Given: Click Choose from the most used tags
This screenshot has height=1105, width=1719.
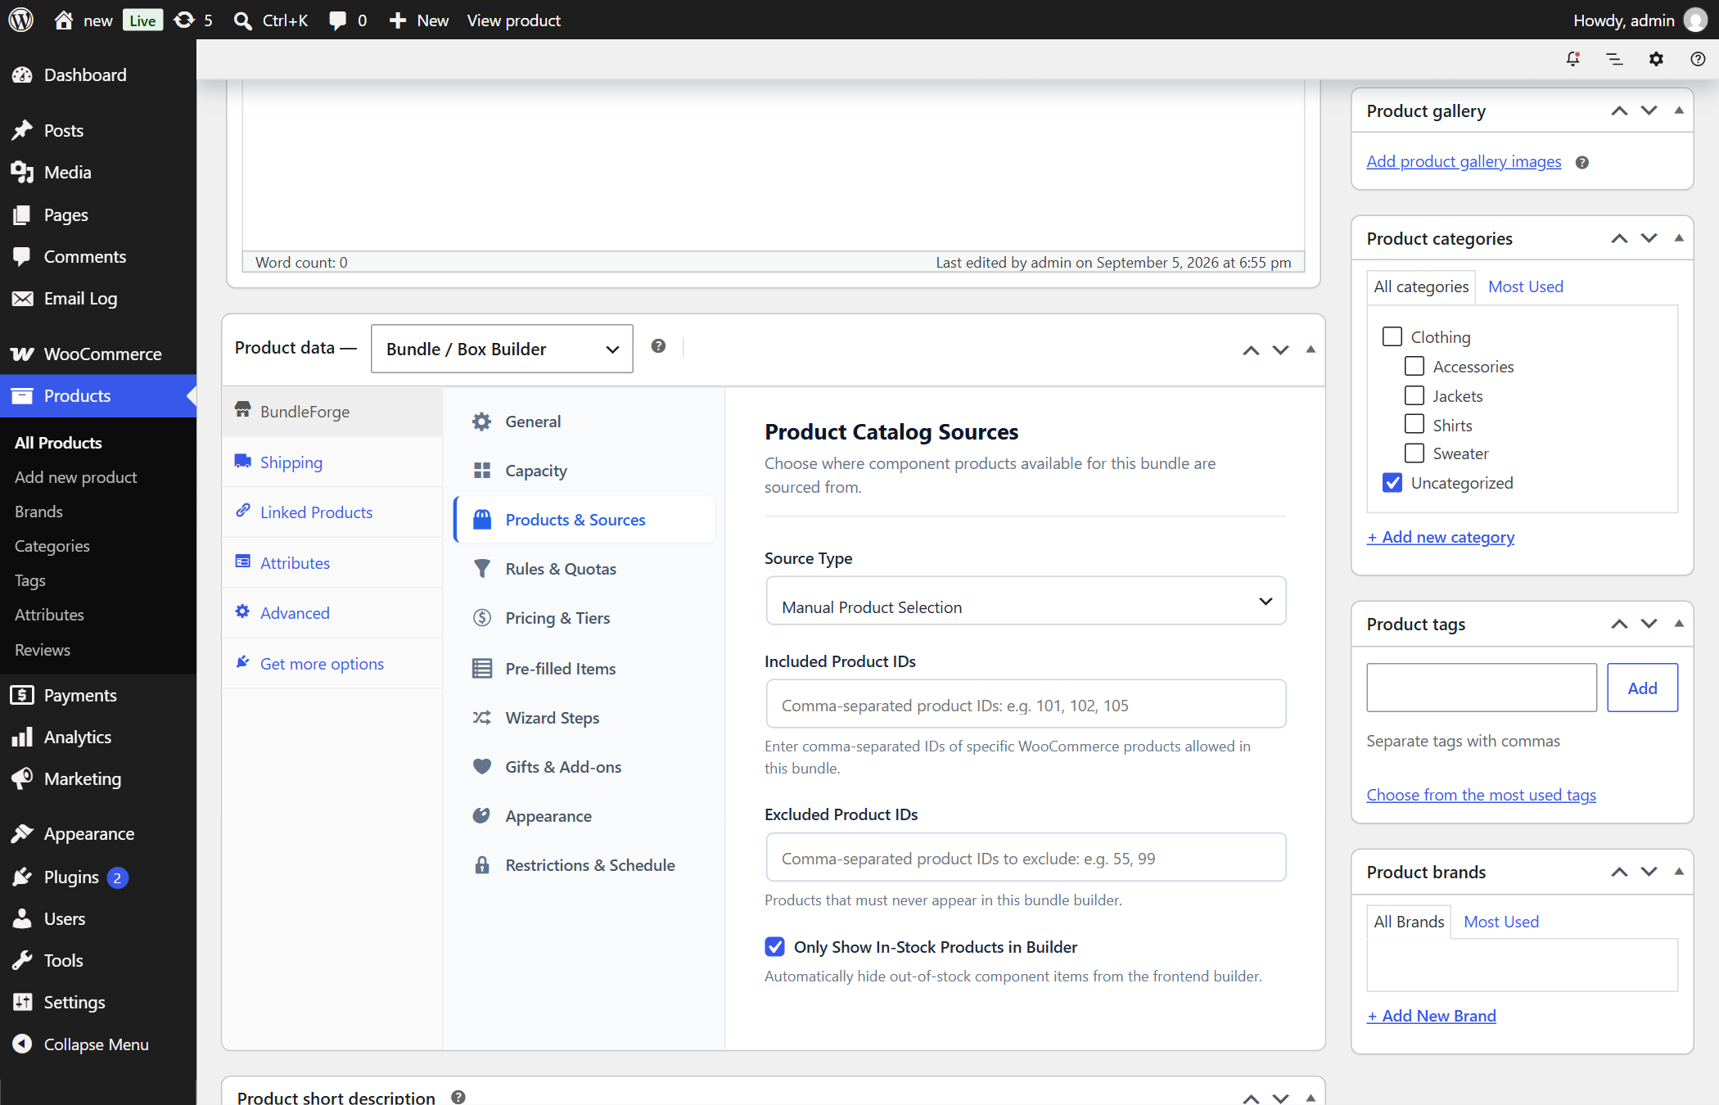Looking at the screenshot, I should pyautogui.click(x=1482, y=795).
